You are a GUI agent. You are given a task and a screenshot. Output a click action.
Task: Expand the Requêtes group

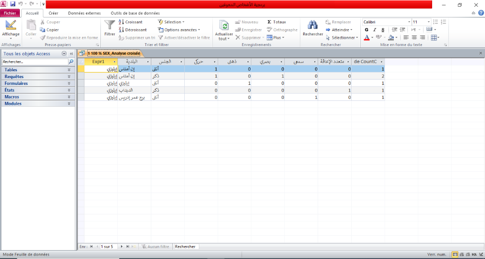coord(38,77)
